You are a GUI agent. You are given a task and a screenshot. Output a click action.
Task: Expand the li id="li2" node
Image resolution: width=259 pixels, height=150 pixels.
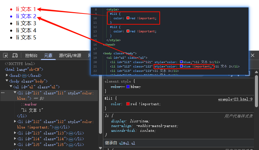(15, 121)
